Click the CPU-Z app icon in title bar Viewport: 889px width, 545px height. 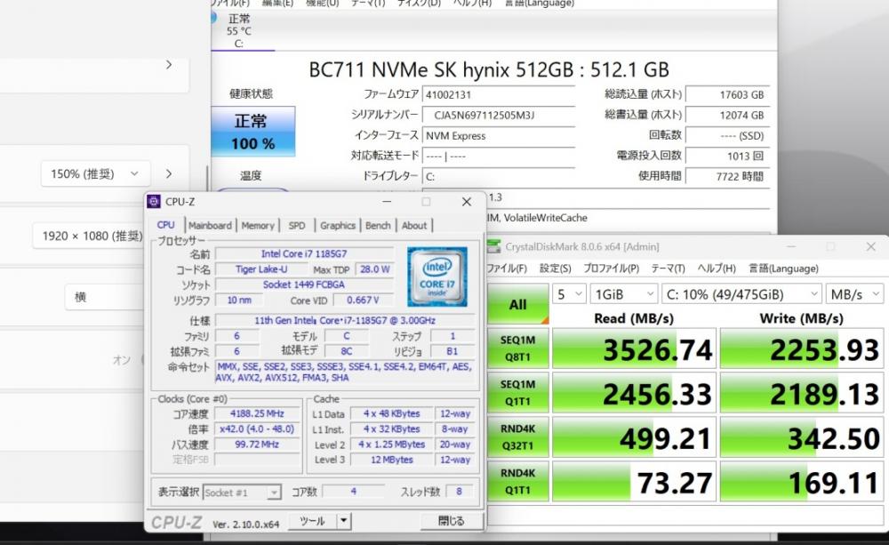tap(153, 202)
